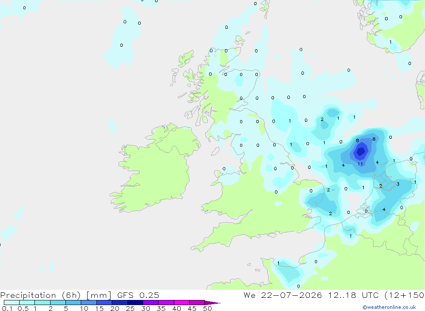Click the 30–35 mm purple legend swatch
The width and height of the screenshot is (425, 311).
pos(151,303)
